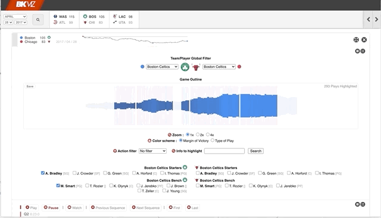The width and height of the screenshot is (381, 218).
Task: Select 4x zoom
Action: [208, 135]
